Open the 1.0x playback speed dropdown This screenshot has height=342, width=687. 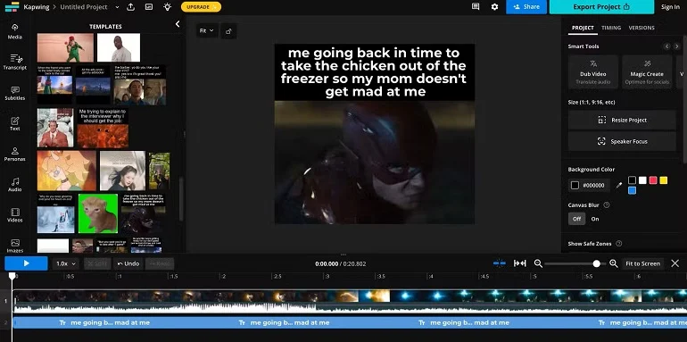click(x=66, y=263)
